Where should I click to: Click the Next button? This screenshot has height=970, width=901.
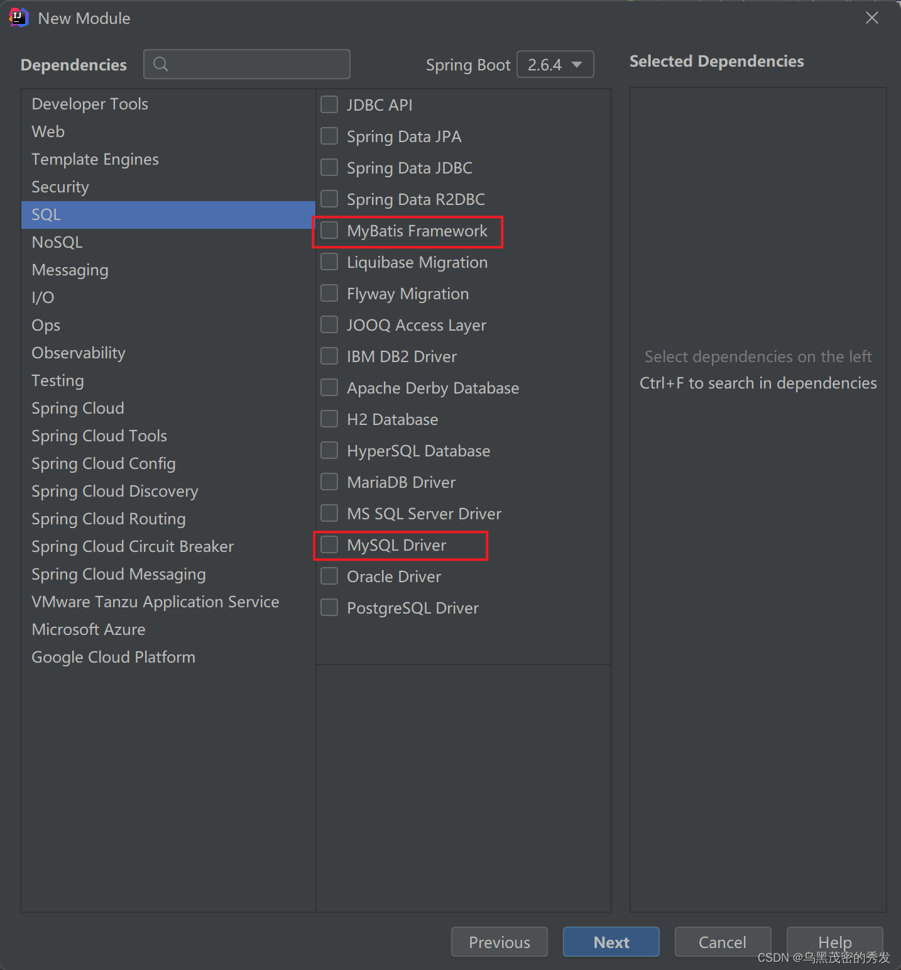(611, 942)
